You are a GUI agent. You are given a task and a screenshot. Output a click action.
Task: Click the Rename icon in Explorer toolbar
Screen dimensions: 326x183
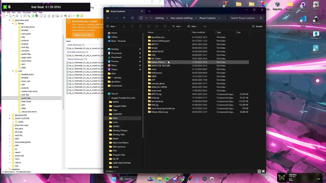click(149, 26)
